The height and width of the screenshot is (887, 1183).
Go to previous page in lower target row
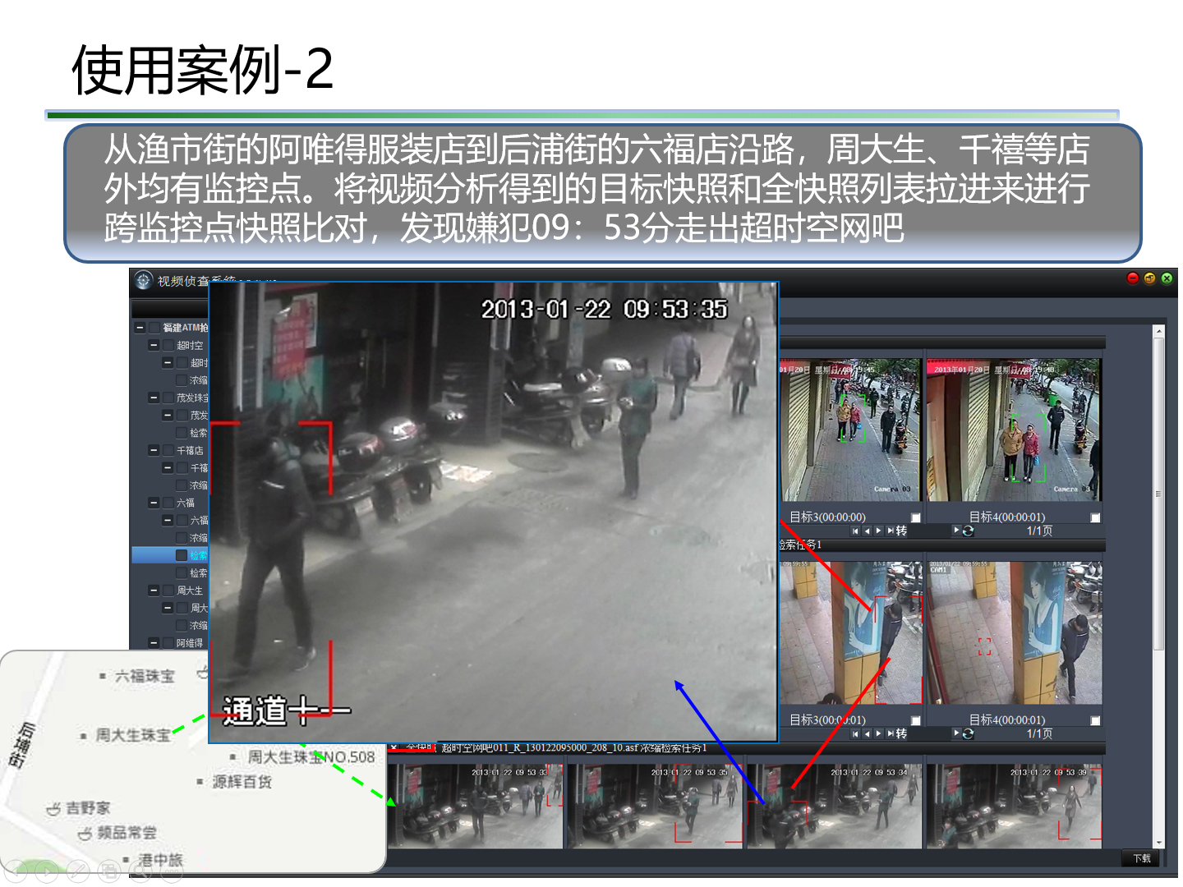pyautogui.click(x=867, y=734)
